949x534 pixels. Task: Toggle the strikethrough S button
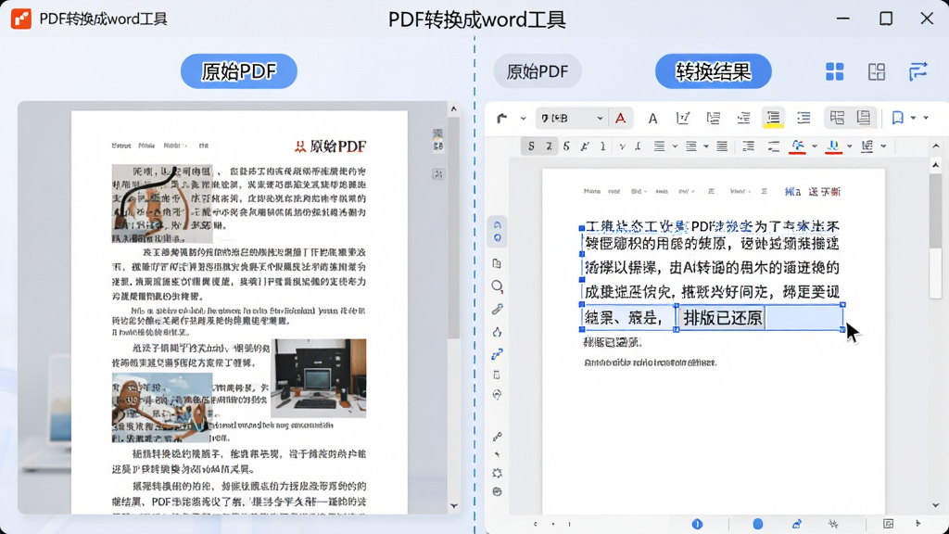pyautogui.click(x=566, y=146)
